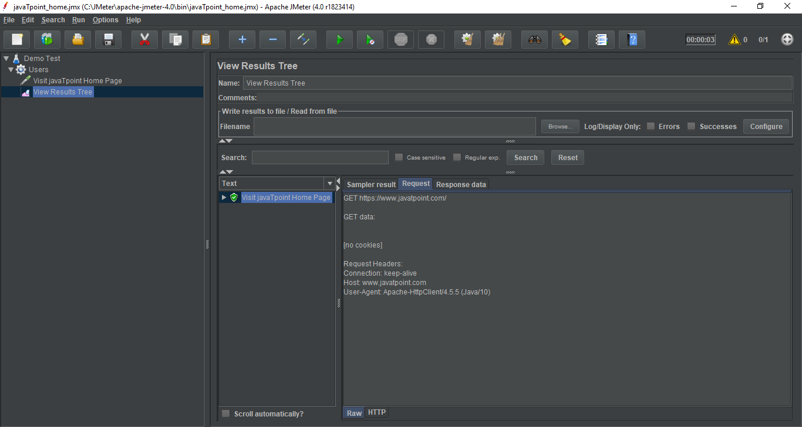802x427 pixels.
Task: Switch to the Response data tab
Action: [461, 185]
